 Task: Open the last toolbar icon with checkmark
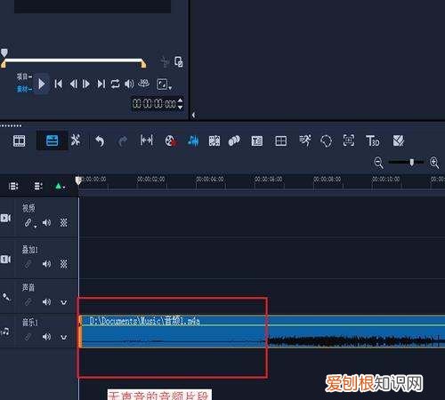398,141
